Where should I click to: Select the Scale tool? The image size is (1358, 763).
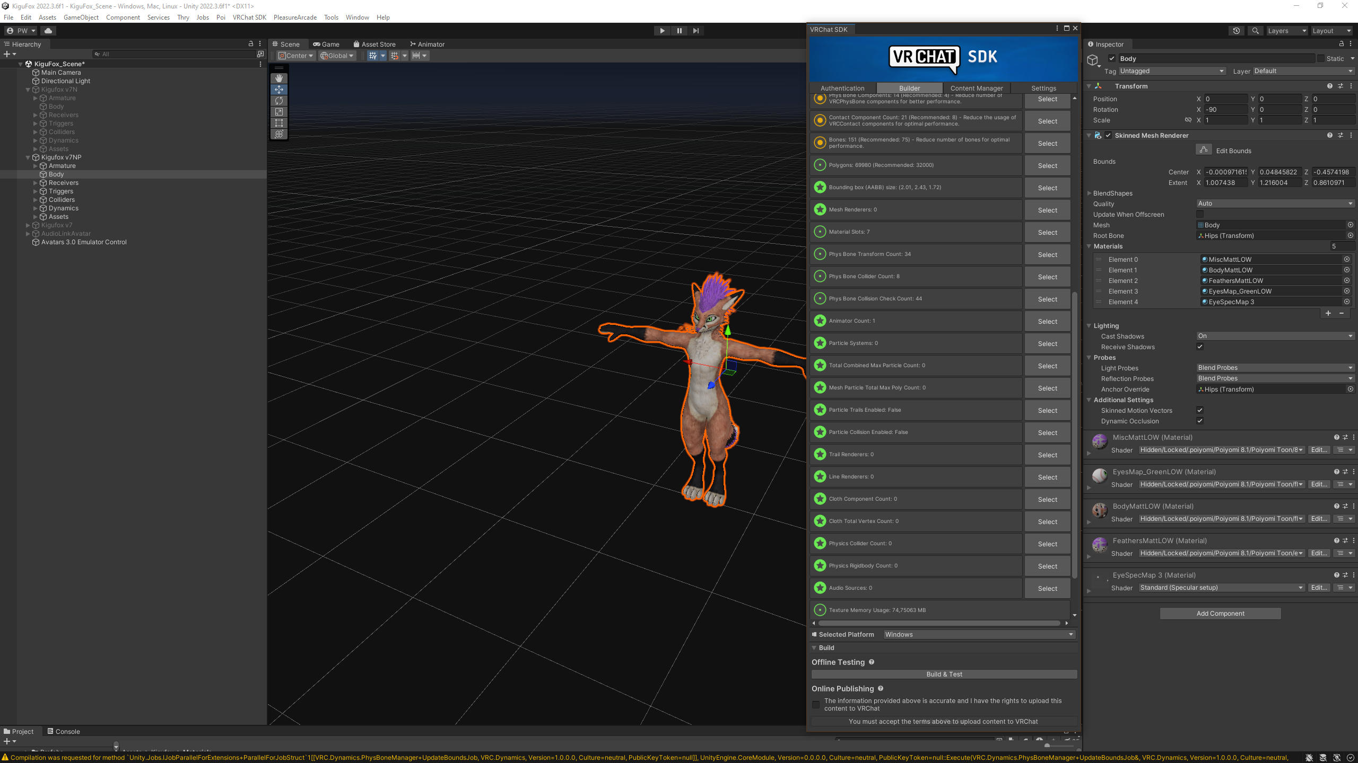[280, 112]
